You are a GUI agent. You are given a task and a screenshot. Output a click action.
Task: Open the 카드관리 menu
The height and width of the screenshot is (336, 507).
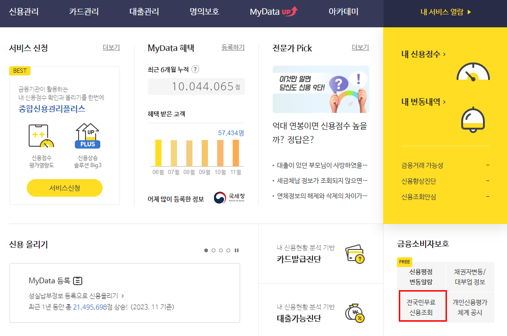[x=84, y=12]
